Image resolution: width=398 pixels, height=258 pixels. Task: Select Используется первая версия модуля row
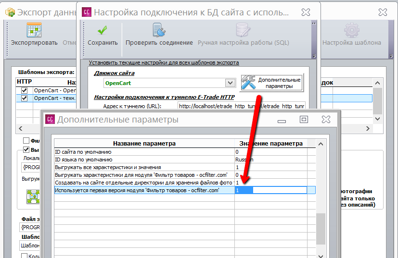pyautogui.click(x=185, y=190)
